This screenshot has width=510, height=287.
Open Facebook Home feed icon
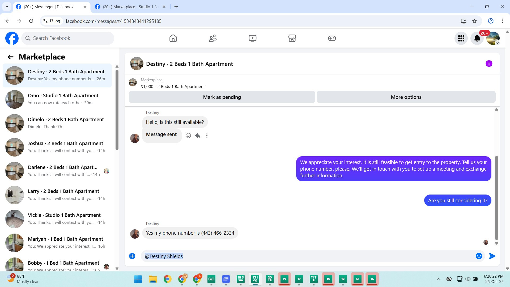tap(173, 38)
